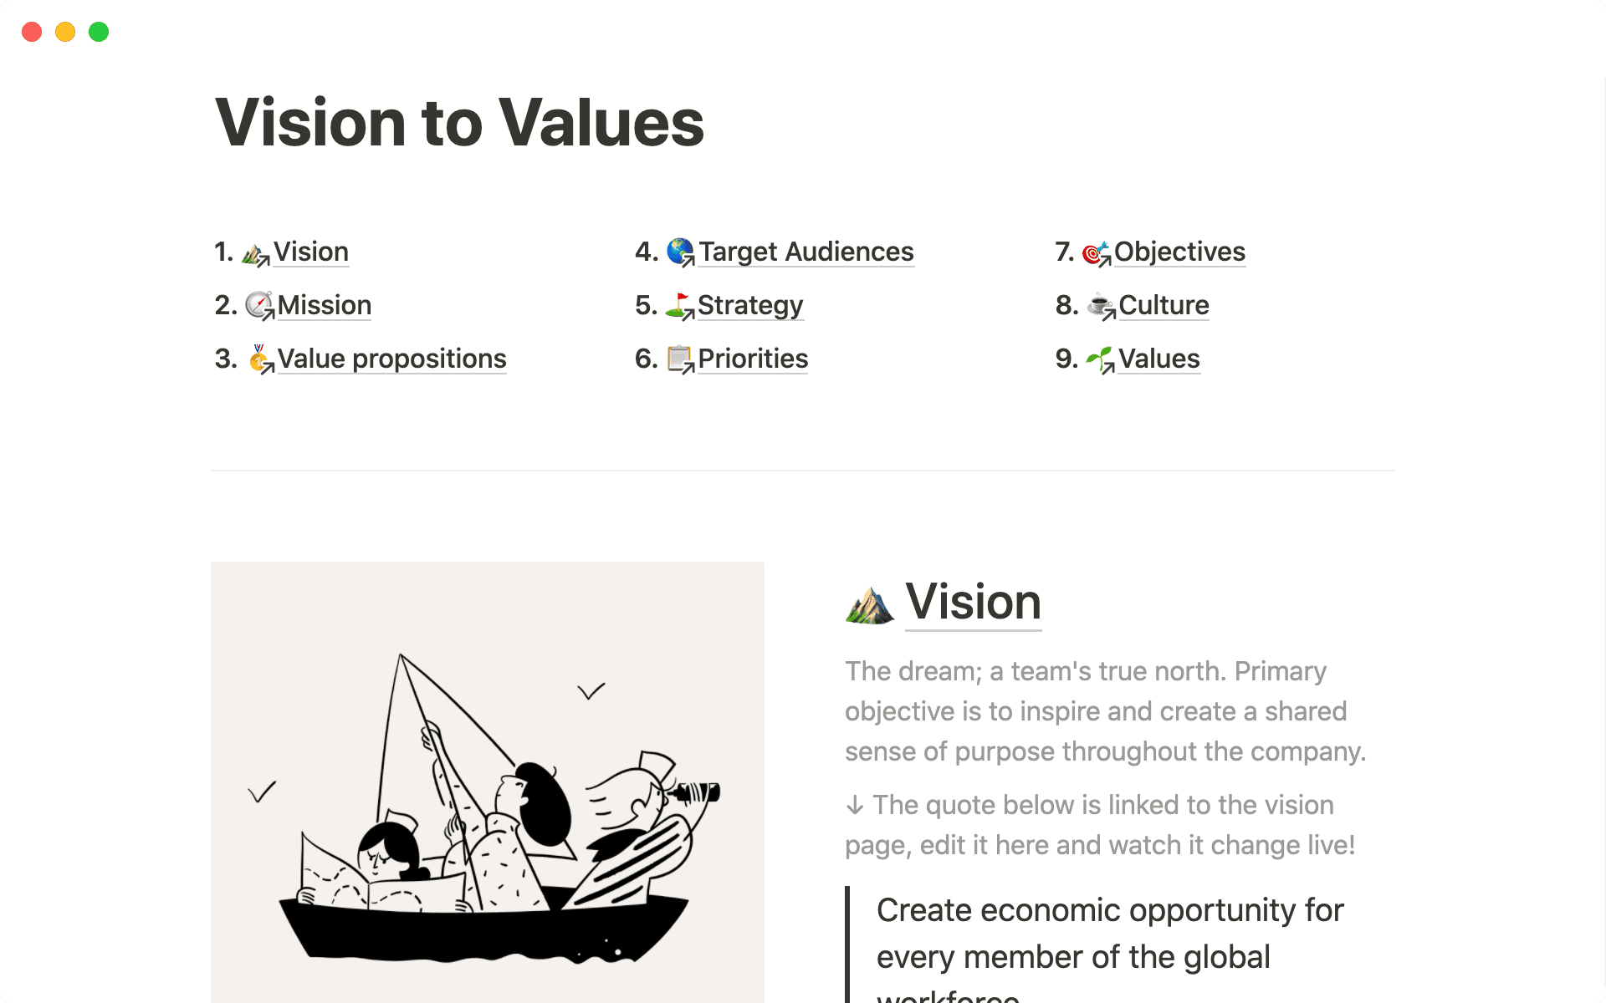Click the clipboard icon beside Priorities
This screenshot has width=1606, height=1003.
click(680, 359)
